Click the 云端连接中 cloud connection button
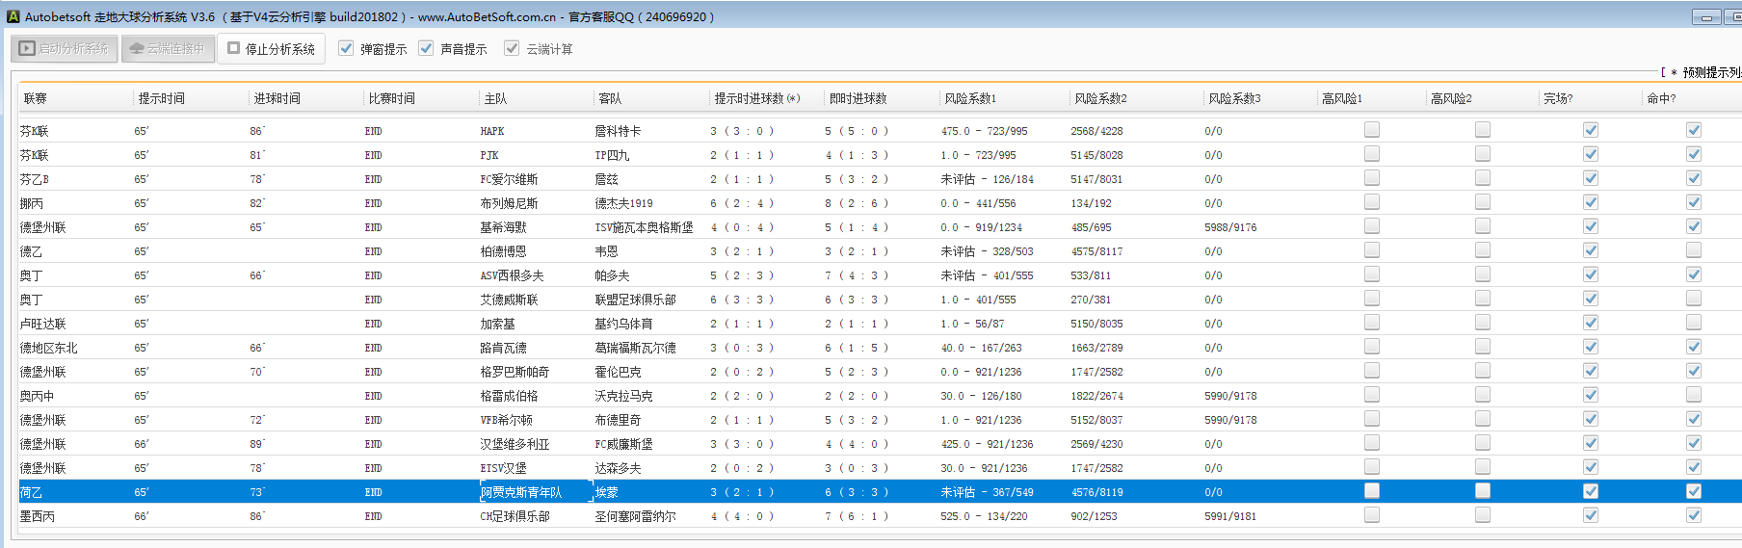This screenshot has height=548, width=1742. pos(168,48)
